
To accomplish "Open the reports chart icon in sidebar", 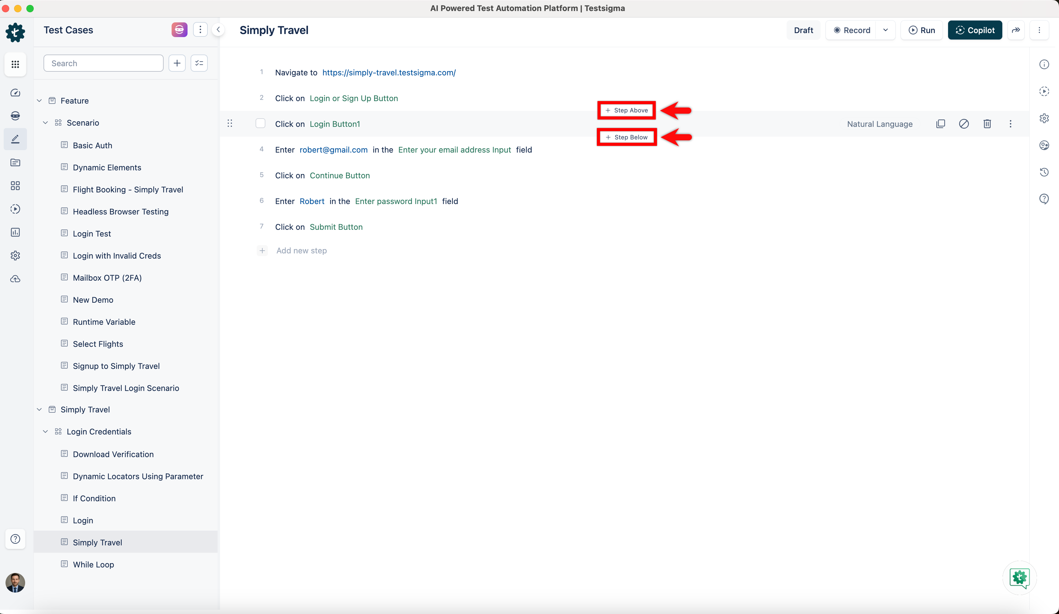I will [15, 233].
